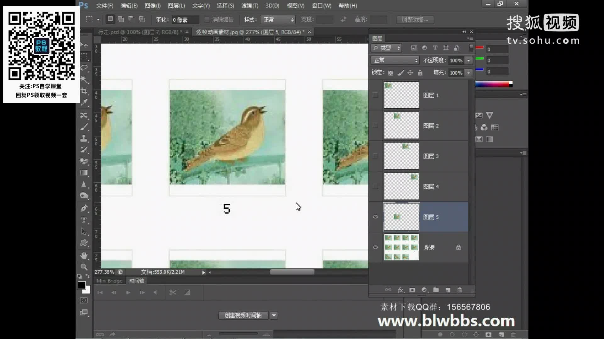The height and width of the screenshot is (339, 604).
Task: Select the Blur tool
Action: 84,184
